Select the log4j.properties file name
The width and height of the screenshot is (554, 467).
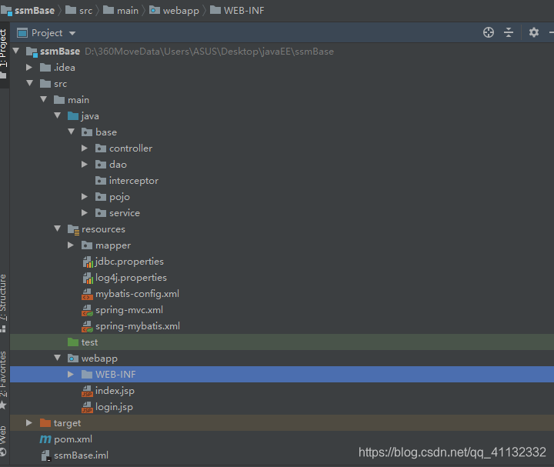[131, 278]
